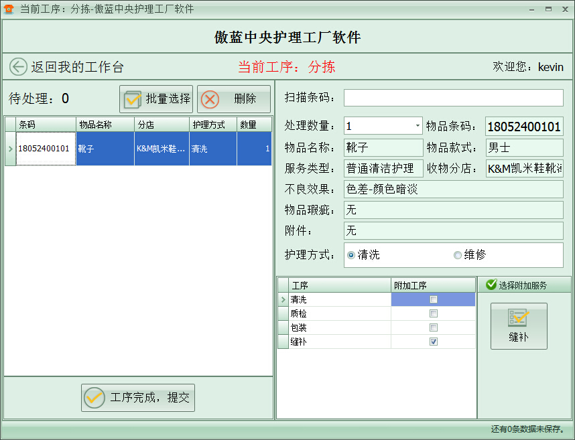
Task: Open the 处理数量 dropdown
Action: pos(418,126)
